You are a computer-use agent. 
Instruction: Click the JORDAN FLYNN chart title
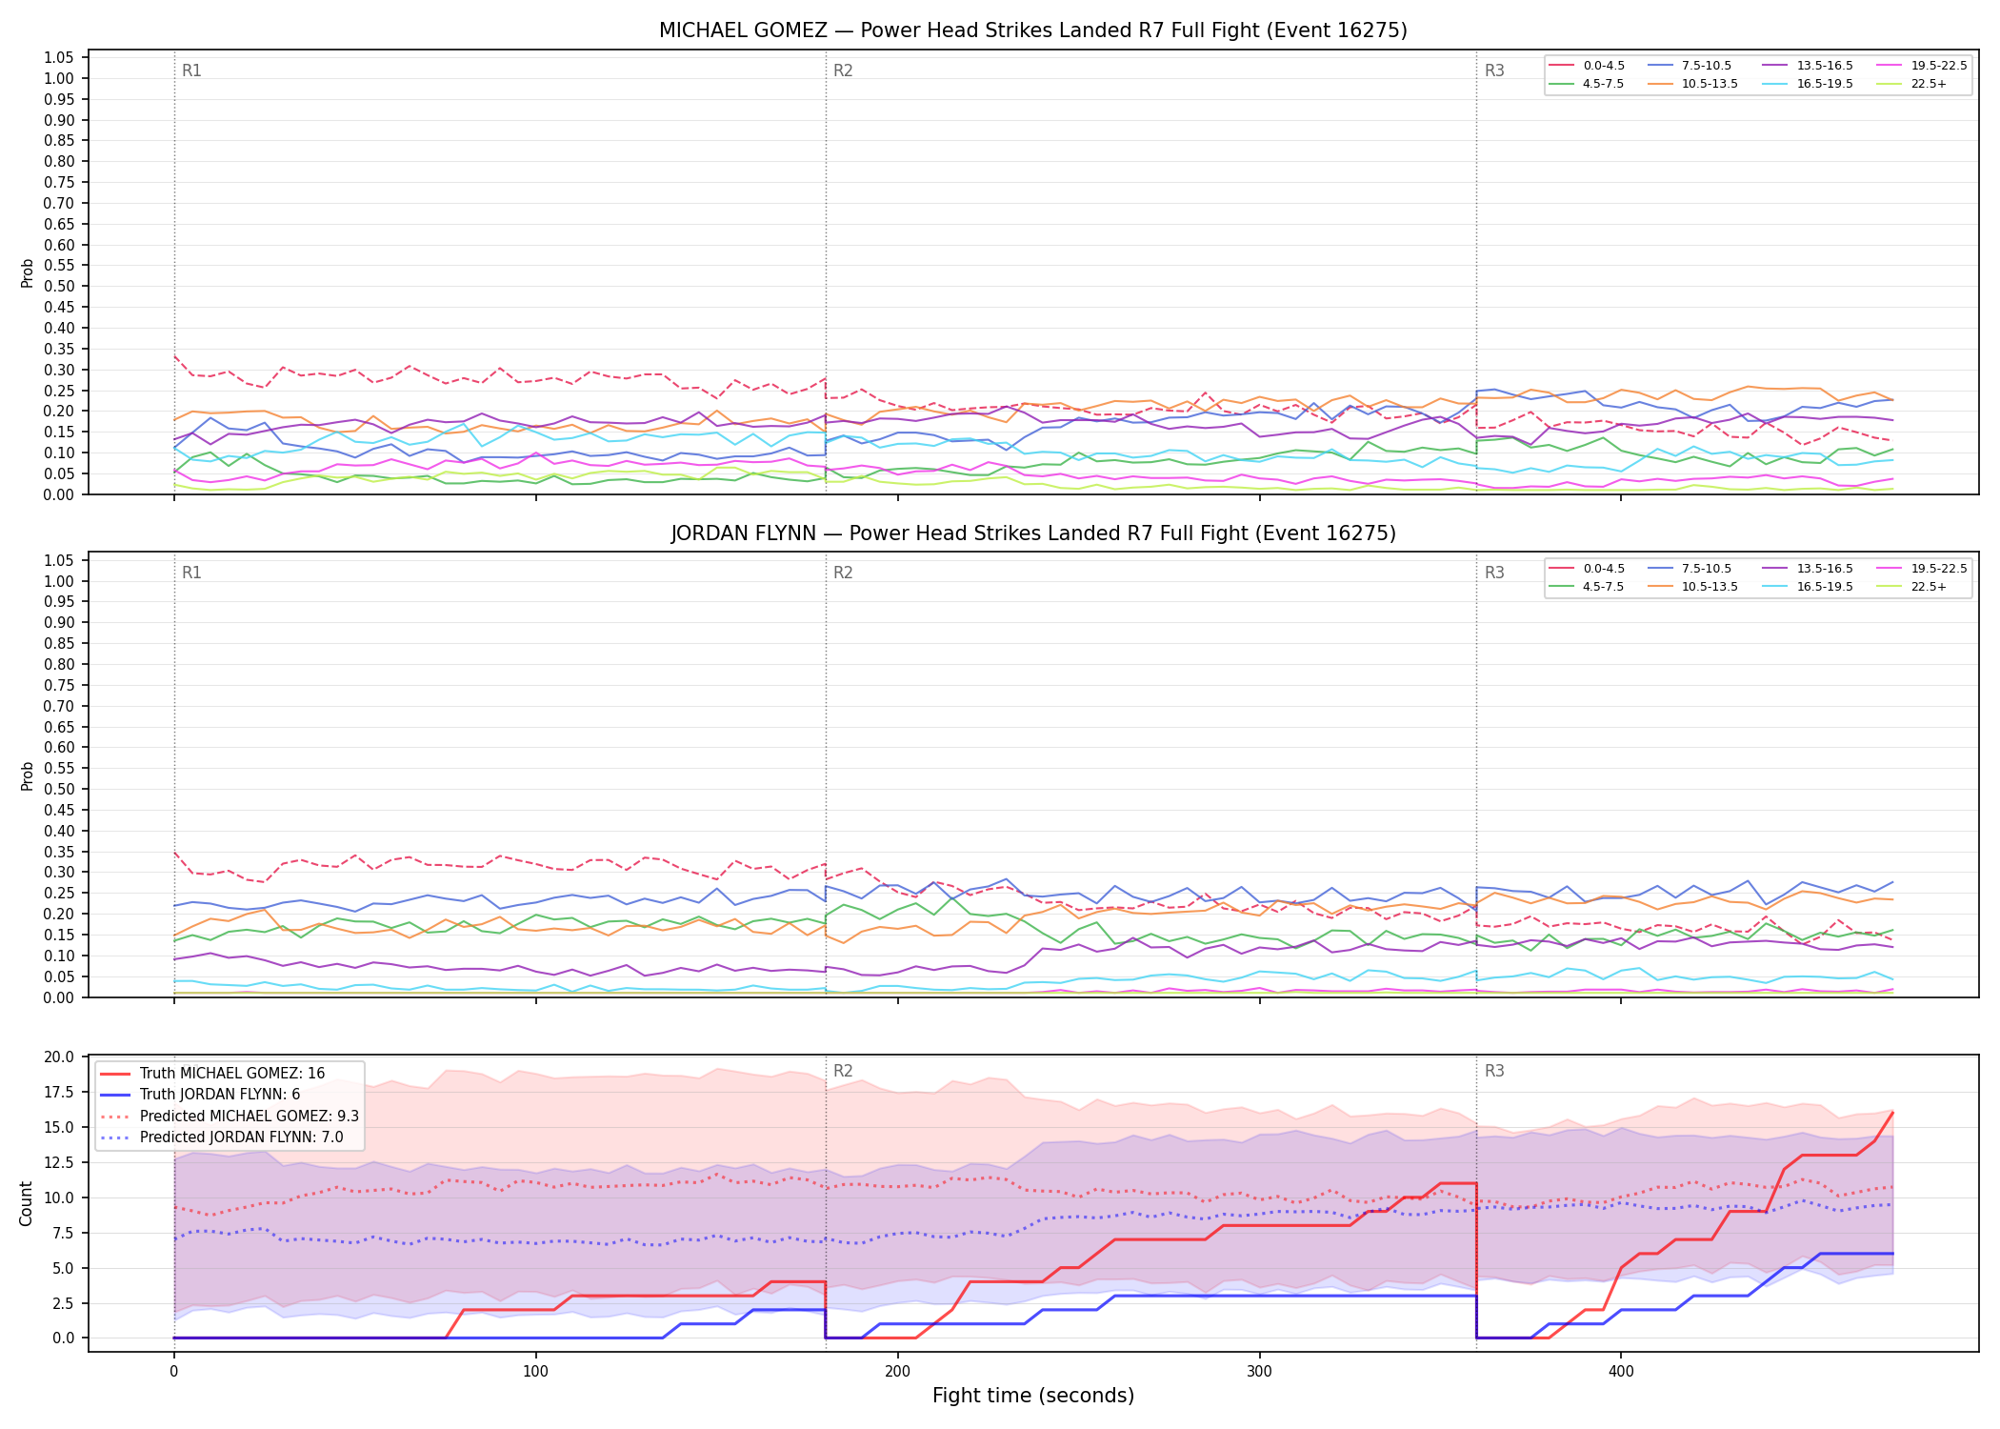pyautogui.click(x=1033, y=533)
